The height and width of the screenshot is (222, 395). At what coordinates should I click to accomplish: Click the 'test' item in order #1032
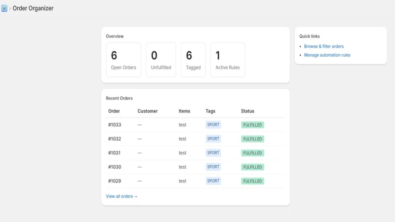coord(182,139)
